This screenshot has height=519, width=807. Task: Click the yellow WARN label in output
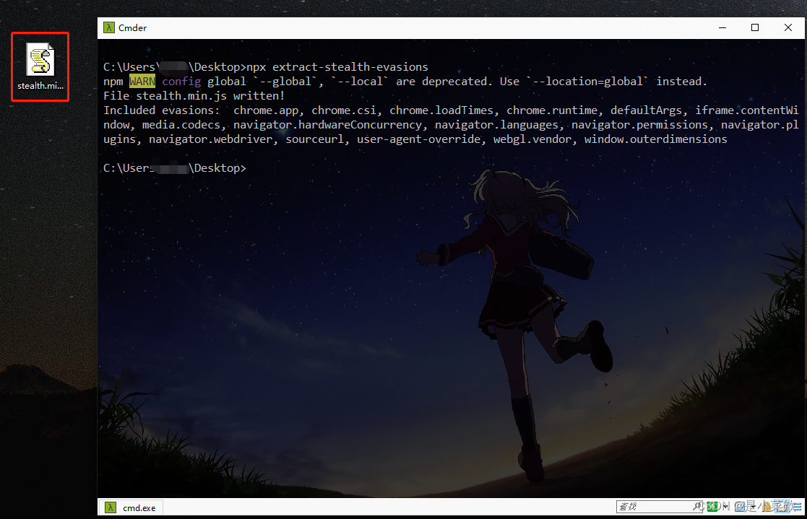(142, 82)
